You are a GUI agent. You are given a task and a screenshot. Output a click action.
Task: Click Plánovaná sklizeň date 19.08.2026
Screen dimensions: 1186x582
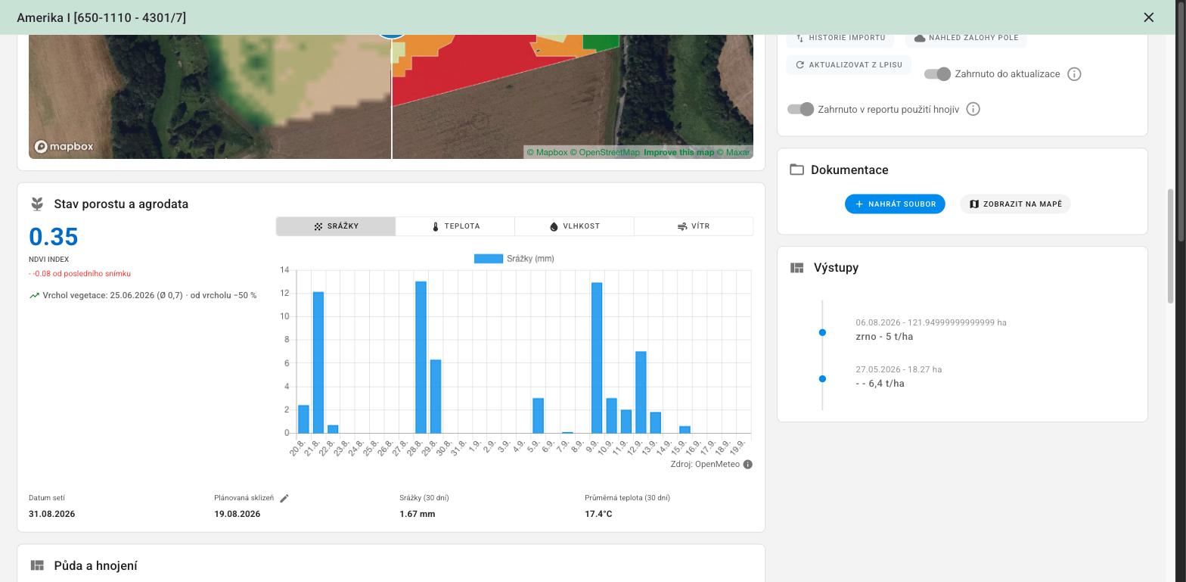(237, 514)
